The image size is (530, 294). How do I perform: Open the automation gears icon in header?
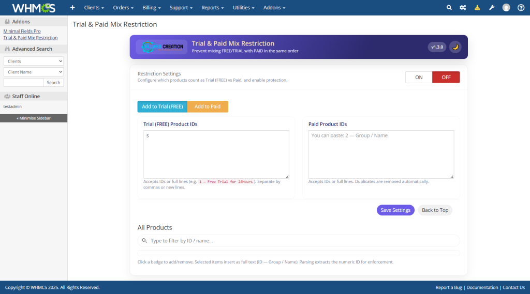tap(463, 8)
